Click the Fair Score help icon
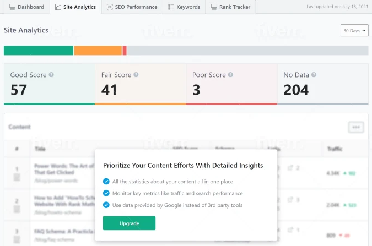Image resolution: width=372 pixels, height=246 pixels. point(136,75)
